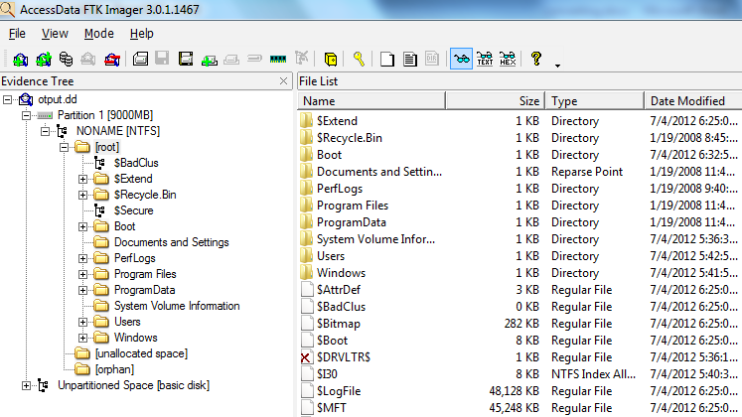Click the Export Files blank page icon
Viewport: 742px width, 417px height.
pyautogui.click(x=387, y=60)
